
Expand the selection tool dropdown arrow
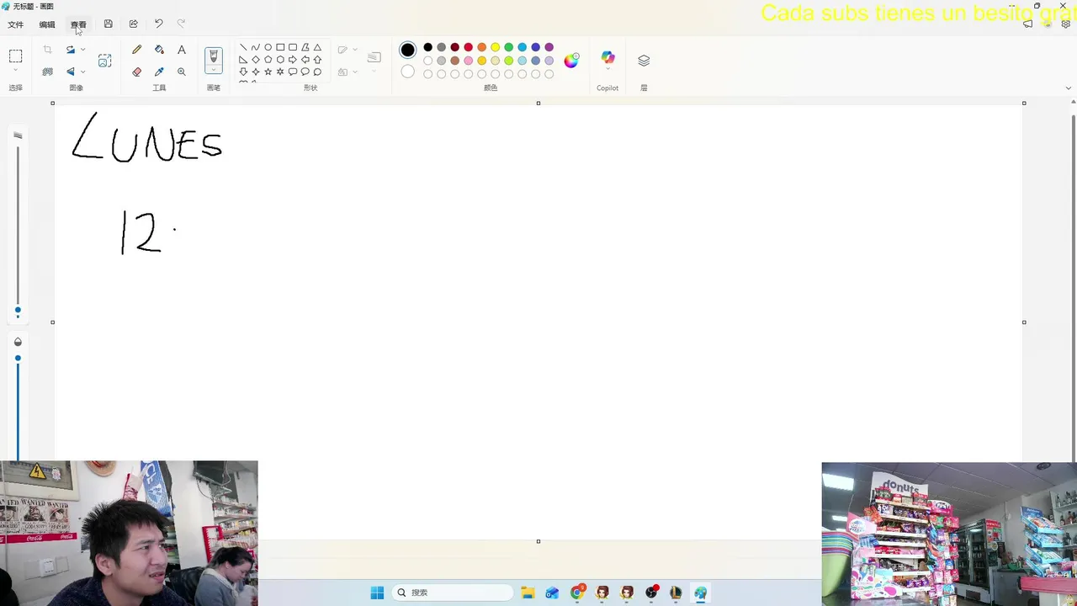coord(15,70)
